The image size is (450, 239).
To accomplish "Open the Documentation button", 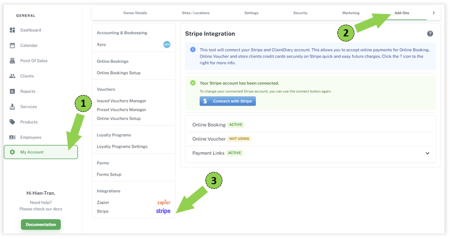I will click(x=41, y=224).
